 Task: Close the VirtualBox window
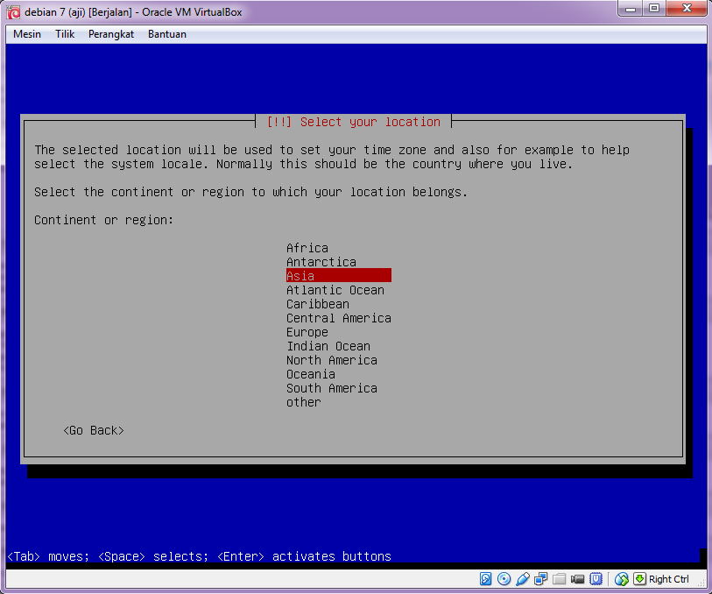tap(687, 8)
